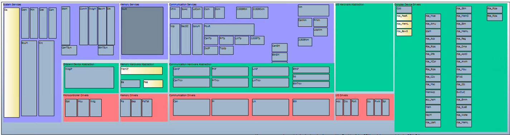Open the LinIf module block
The height and width of the screenshot is (135, 510).
point(270,71)
